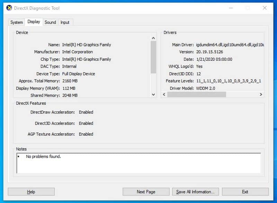Click the Device panel scroll down arrow
This screenshot has width=277, height=203.
click(x=153, y=94)
